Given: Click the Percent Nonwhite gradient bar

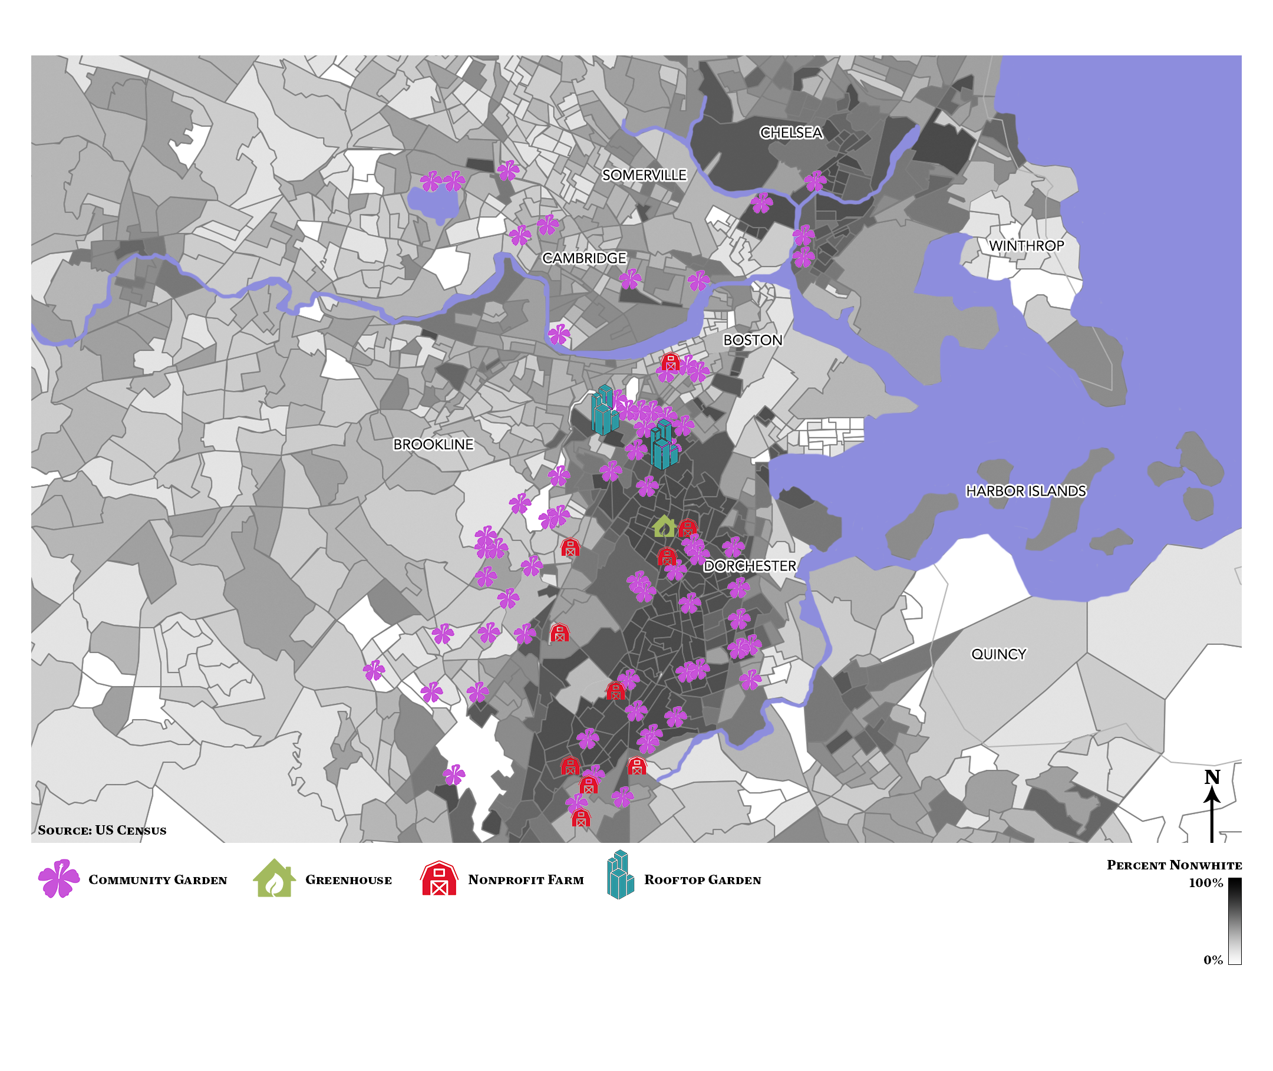Looking at the screenshot, I should (1234, 921).
